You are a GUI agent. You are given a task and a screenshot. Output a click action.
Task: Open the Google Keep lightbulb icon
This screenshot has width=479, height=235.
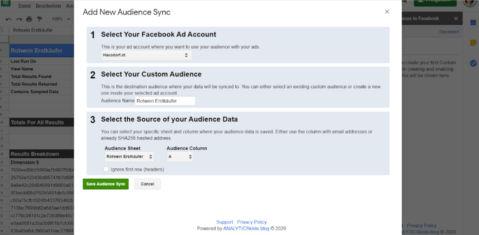(473, 43)
